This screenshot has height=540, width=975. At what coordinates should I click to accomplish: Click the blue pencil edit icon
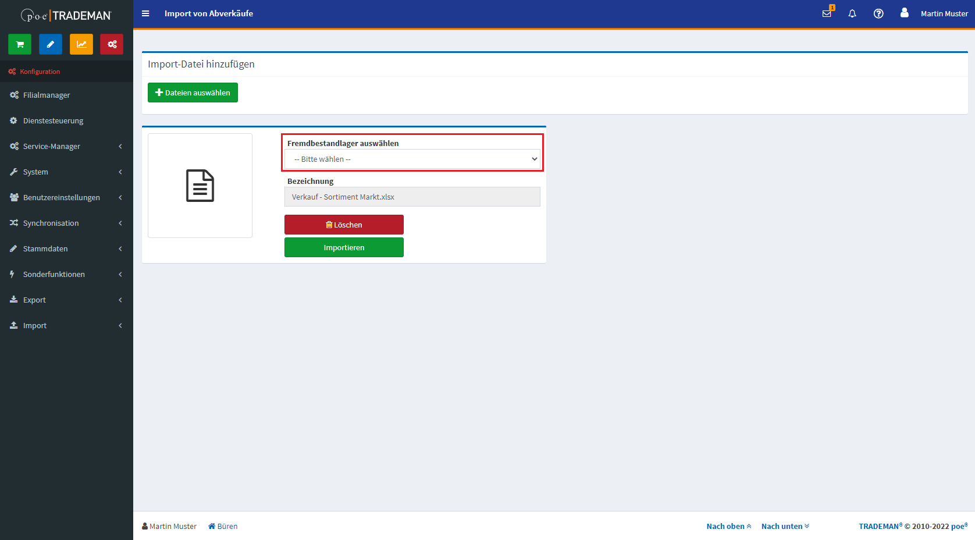click(51, 44)
